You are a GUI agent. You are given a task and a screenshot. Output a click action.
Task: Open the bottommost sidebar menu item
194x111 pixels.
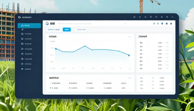[x=26, y=69]
